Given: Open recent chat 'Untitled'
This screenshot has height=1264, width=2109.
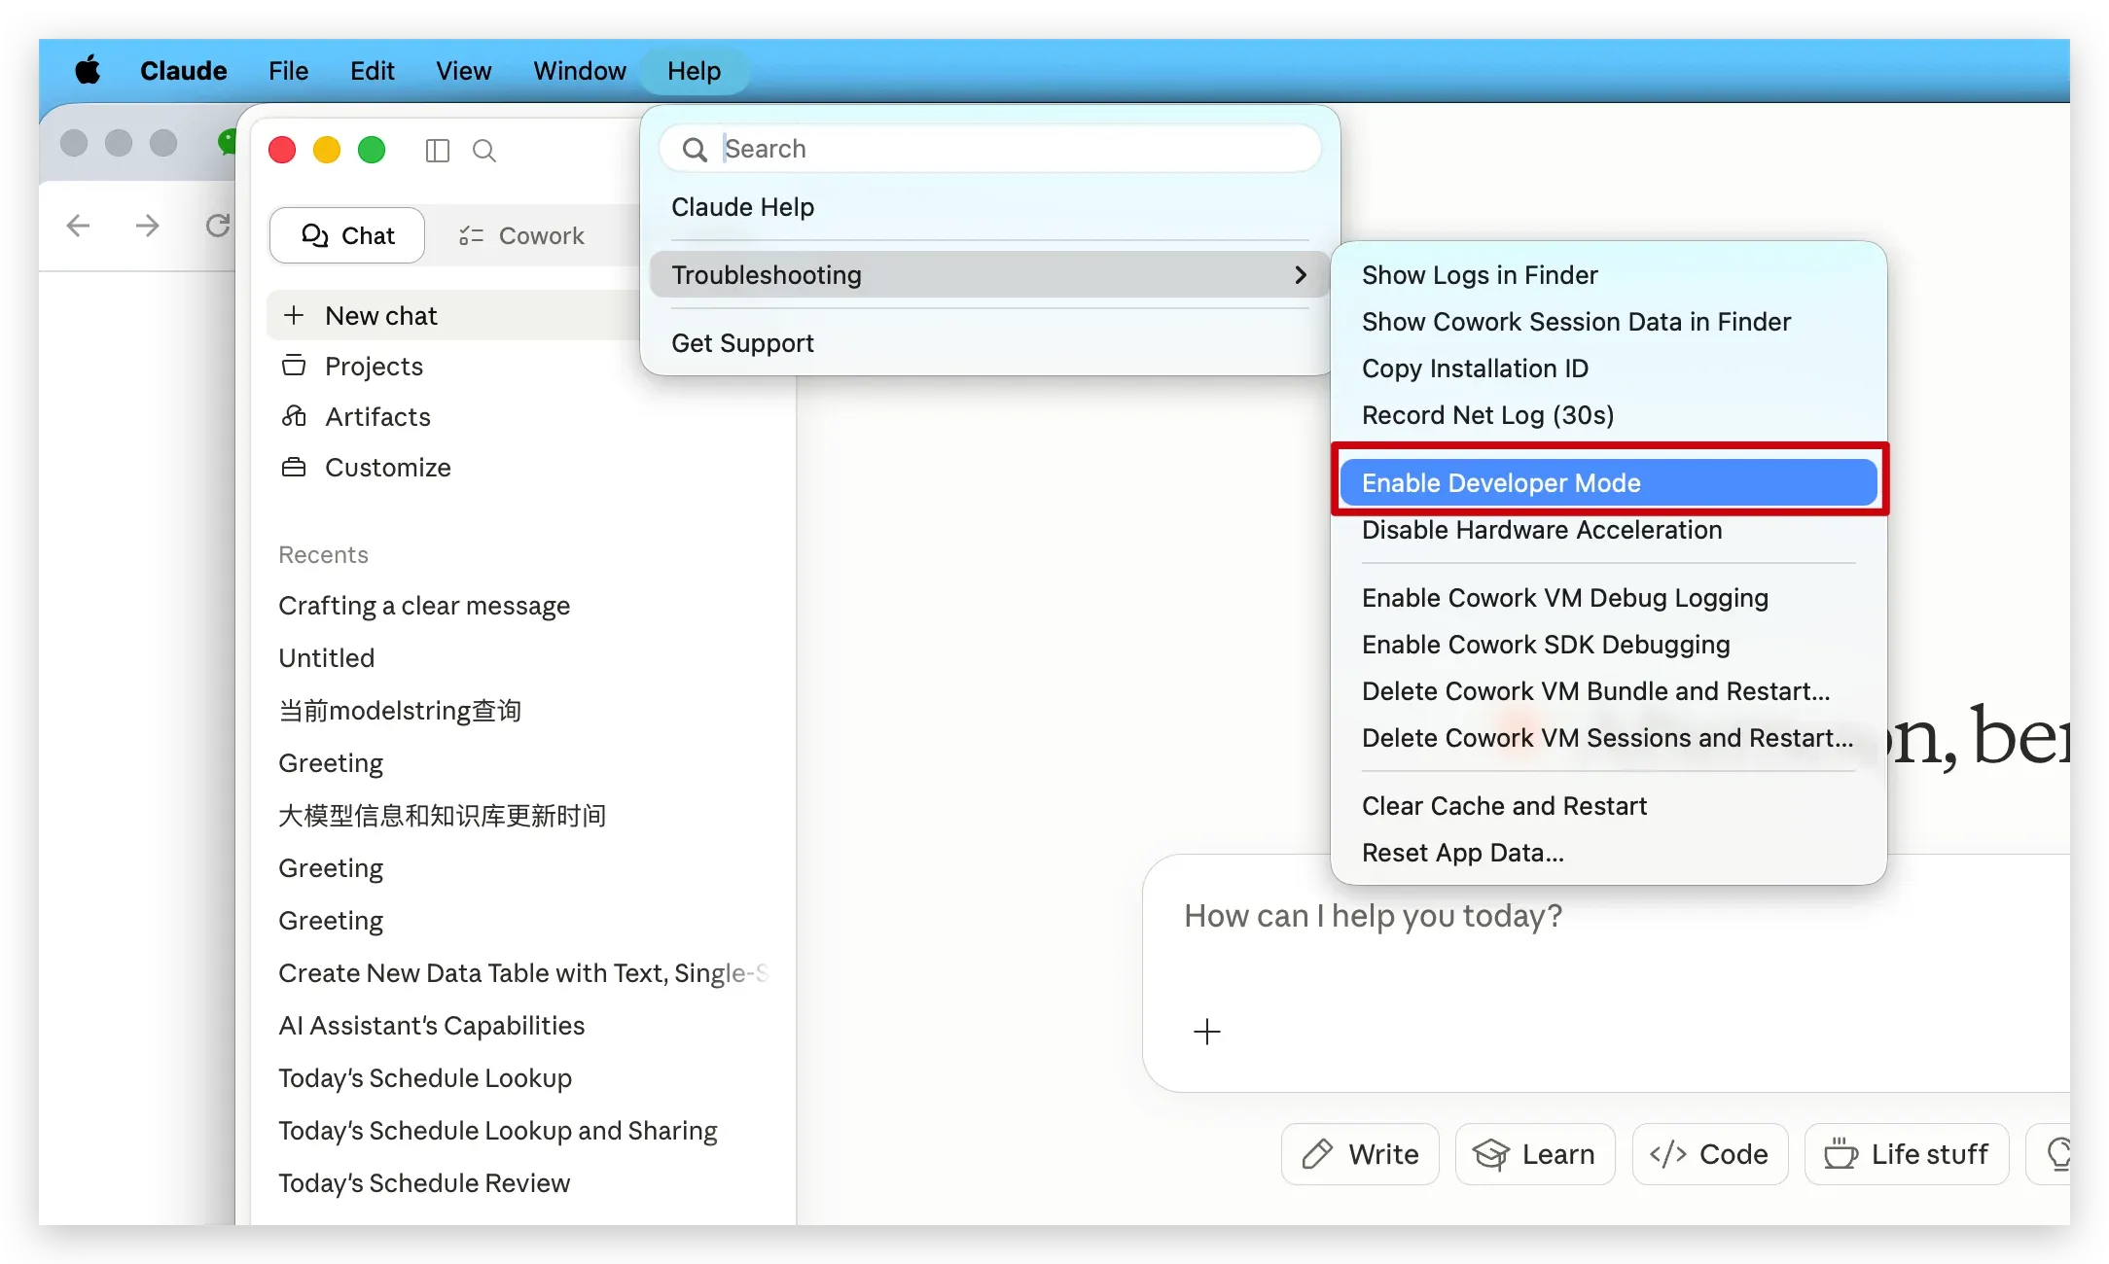Looking at the screenshot, I should [x=327, y=658].
